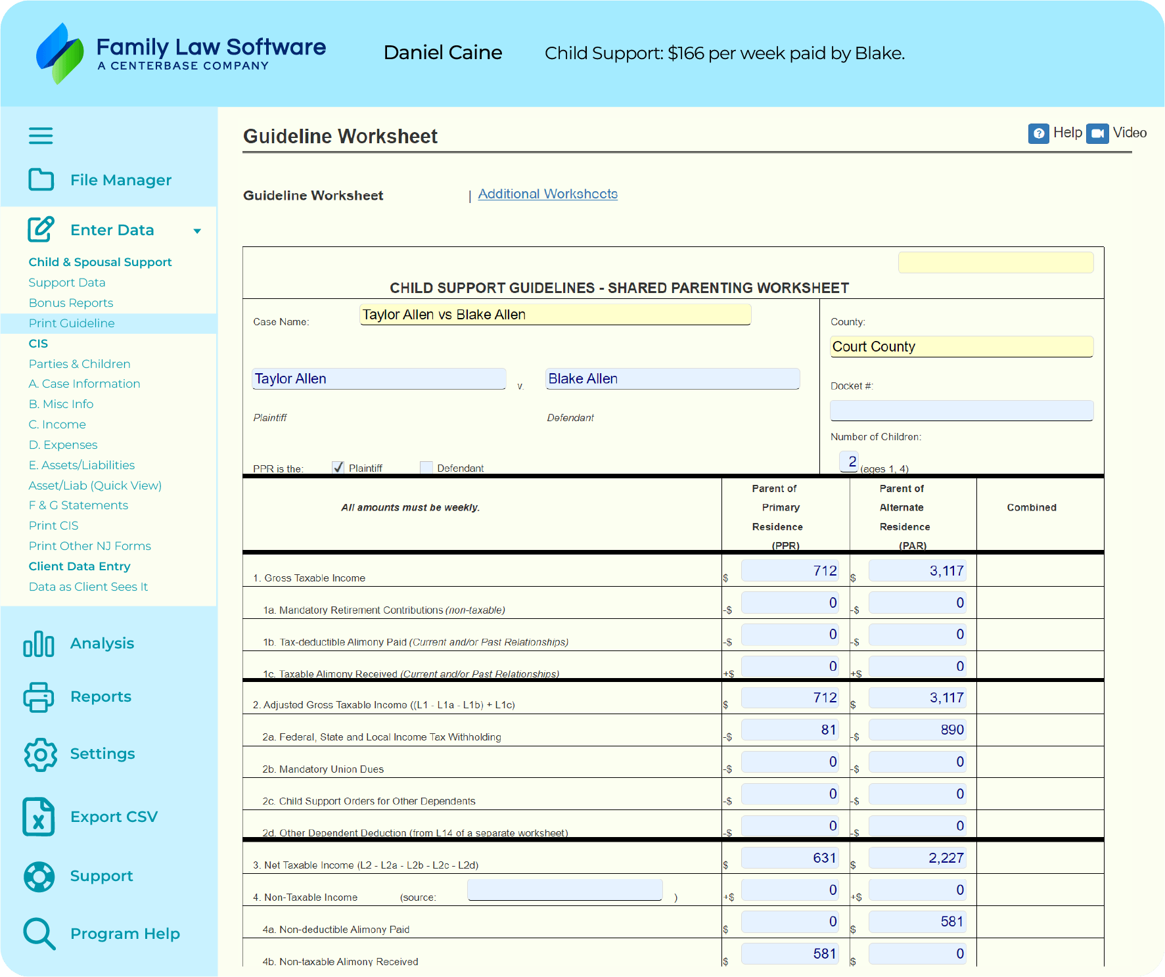1165x977 pixels.
Task: Collapse the Enter Data dropdown arrow
Action: click(x=197, y=231)
